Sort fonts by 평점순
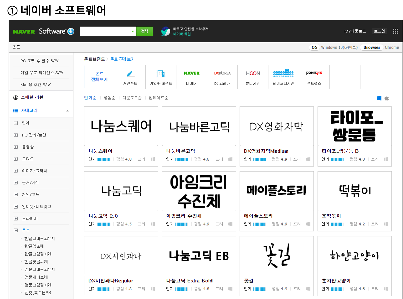Viewport: 403px width, 299px height. point(110,98)
